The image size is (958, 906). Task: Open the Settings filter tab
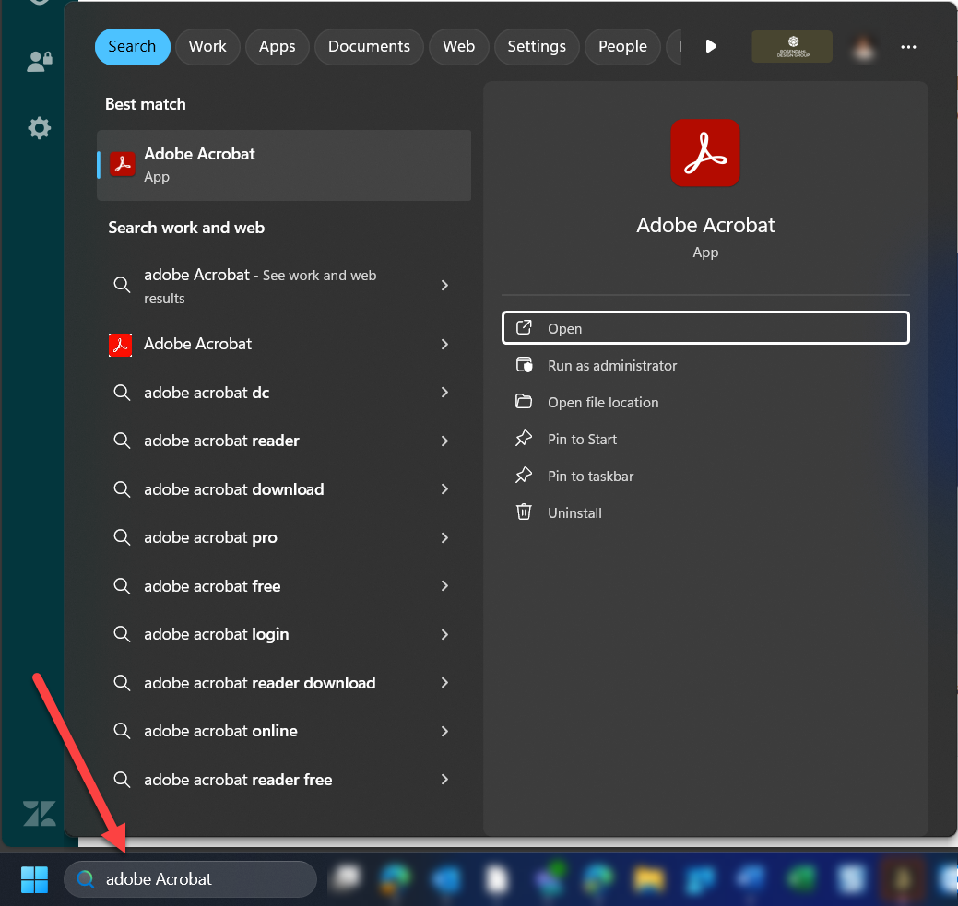tap(537, 46)
